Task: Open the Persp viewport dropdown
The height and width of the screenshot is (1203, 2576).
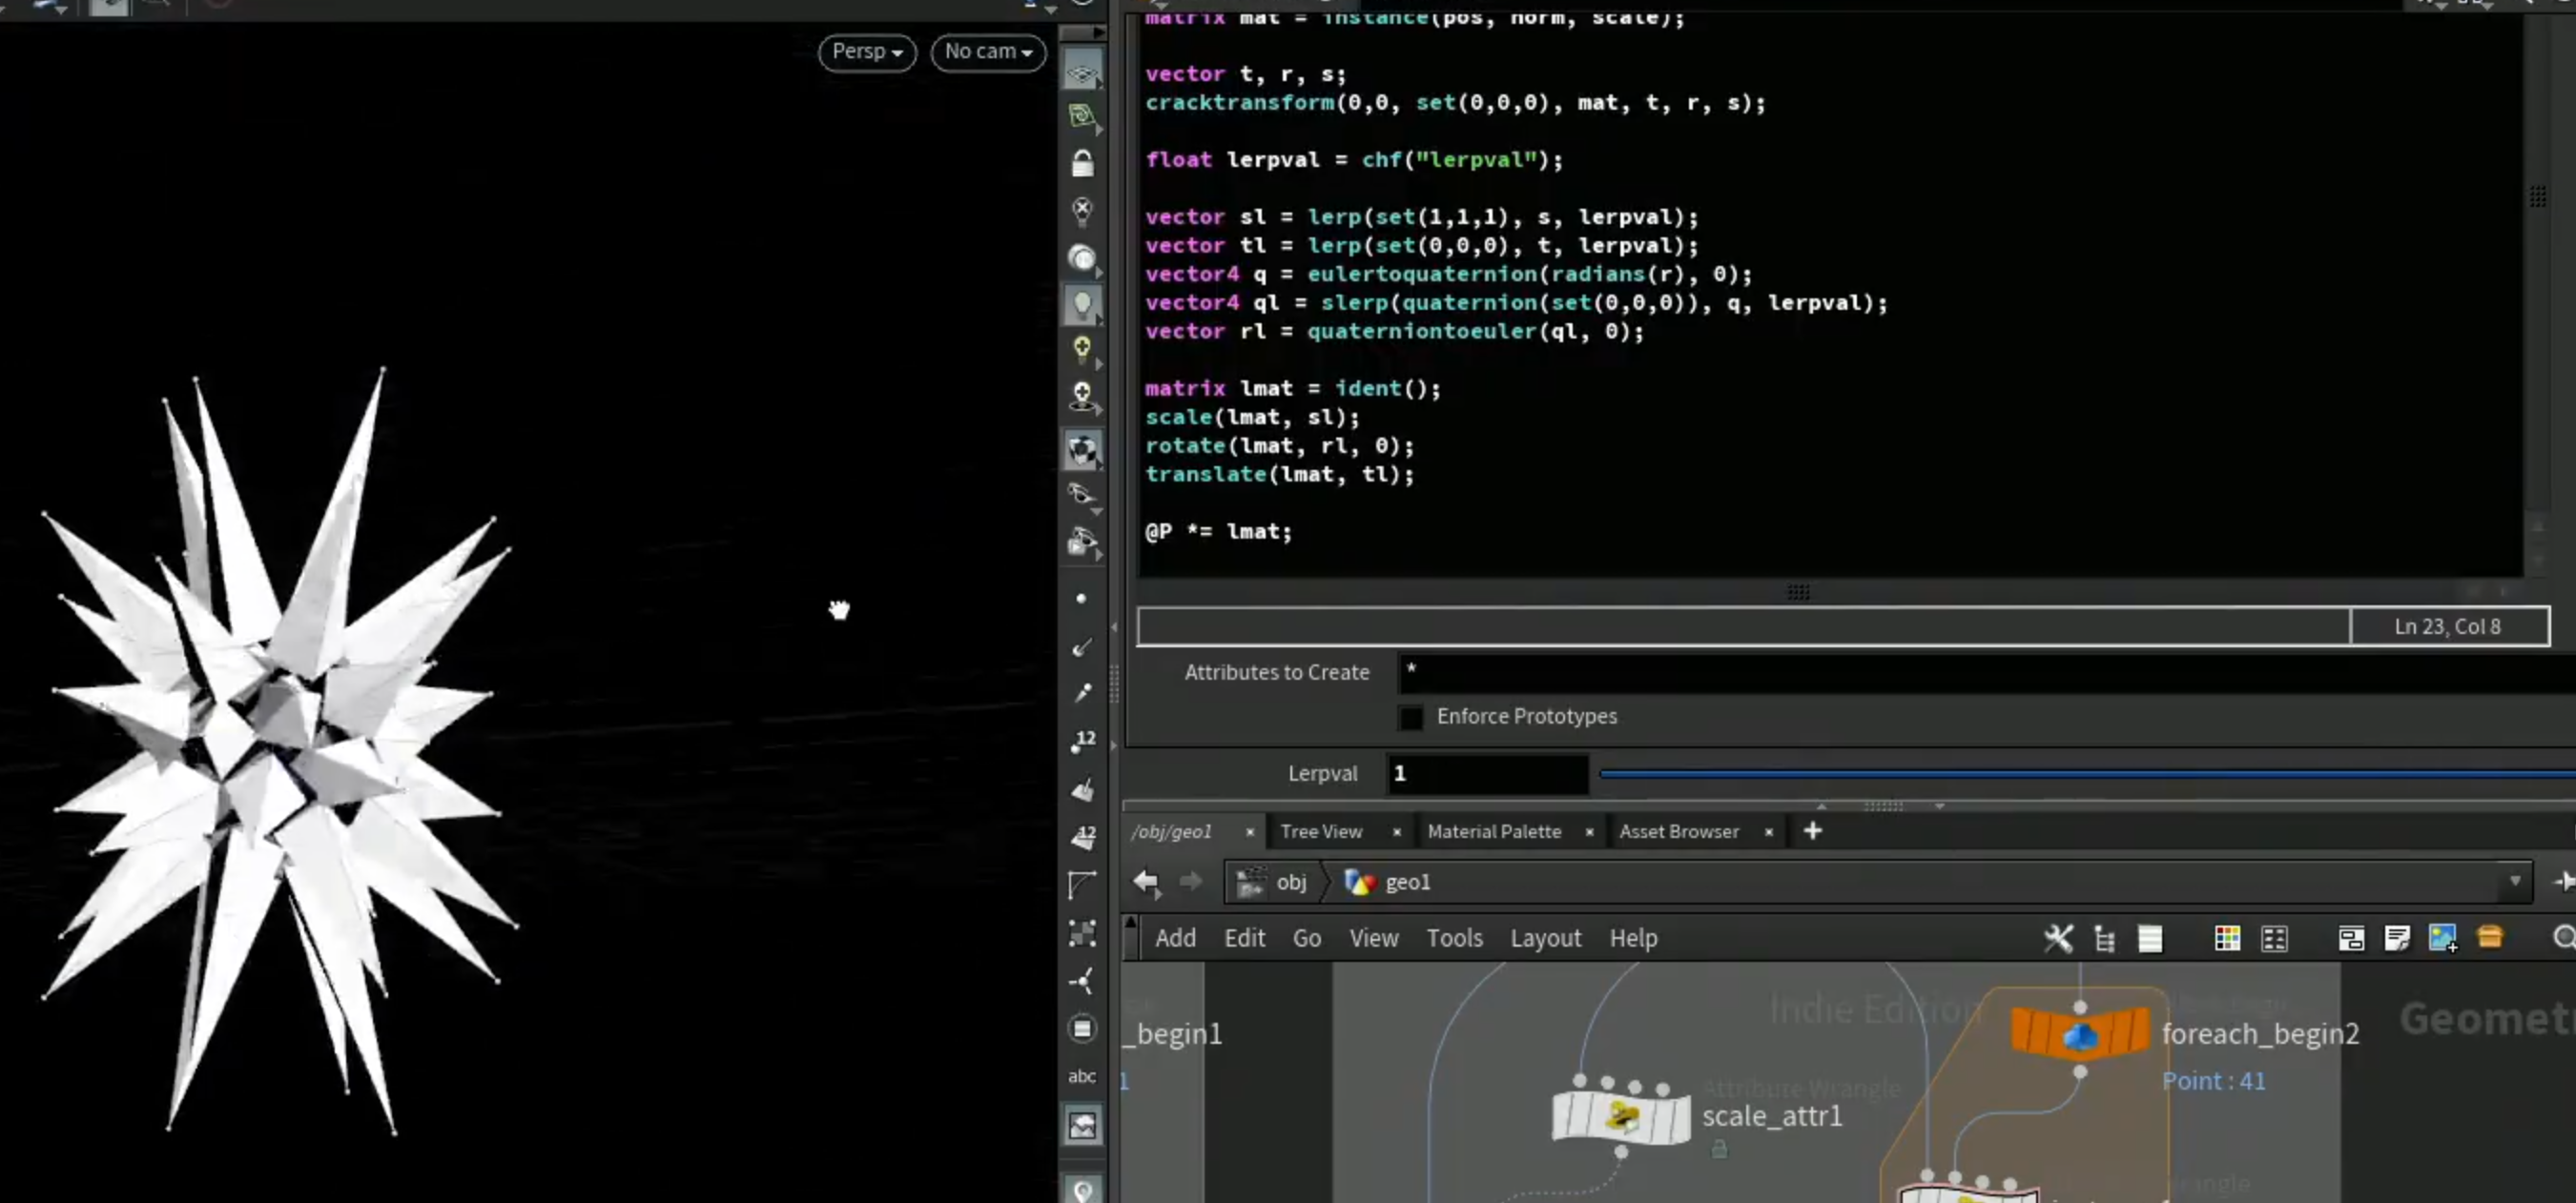Action: tap(867, 51)
